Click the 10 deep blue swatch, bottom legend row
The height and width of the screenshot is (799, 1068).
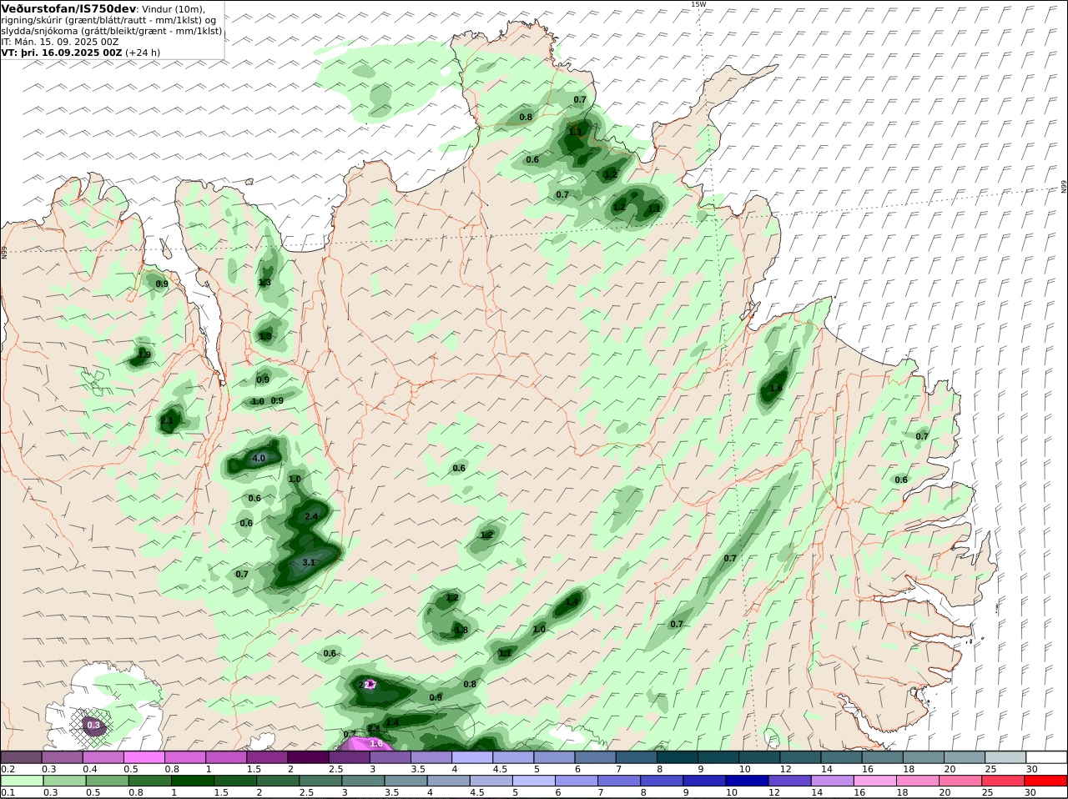point(747,781)
